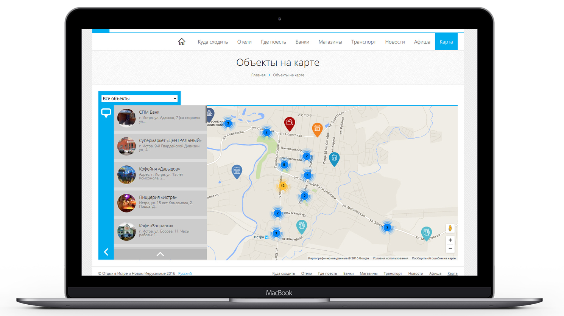
Task: Select the Кафе «Заправка» list title
Action: [x=156, y=226]
